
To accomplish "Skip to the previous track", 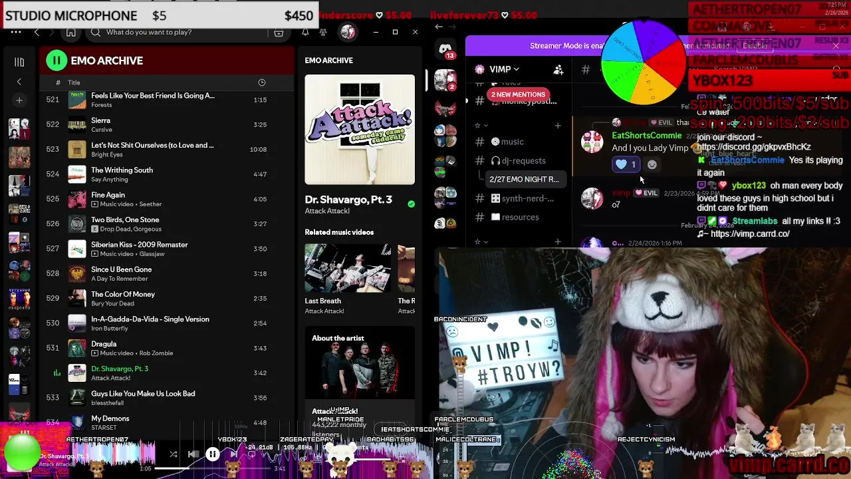I will [x=193, y=454].
